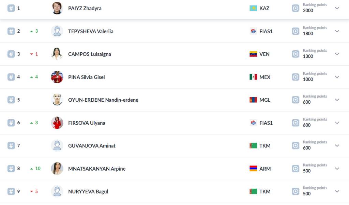This screenshot has height=205, width=349.
Task: Open the chevron for NURYYEVA Bagul
Action: tap(337, 191)
